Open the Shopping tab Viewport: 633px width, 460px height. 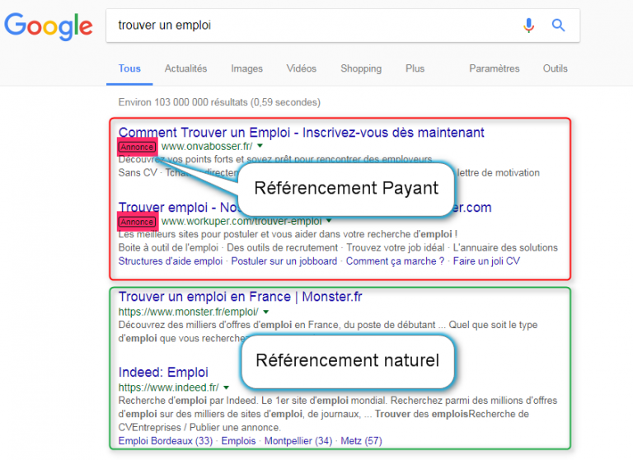point(361,68)
